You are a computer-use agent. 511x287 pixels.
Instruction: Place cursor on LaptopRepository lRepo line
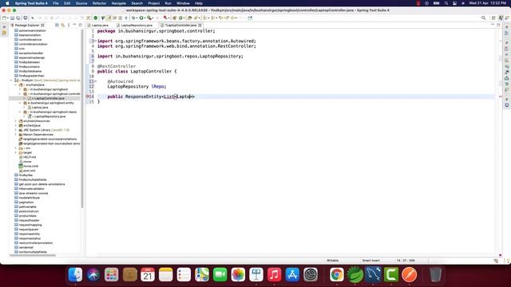coord(137,87)
